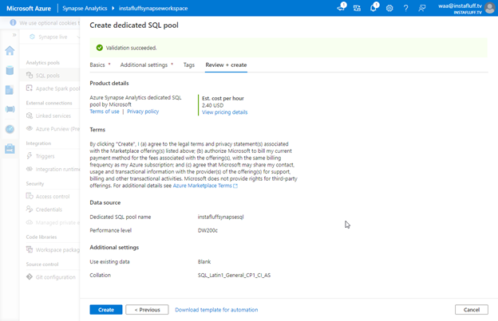Screen dimensions: 498x321
Task: Click the Linked services icon
Action: pos(30,115)
